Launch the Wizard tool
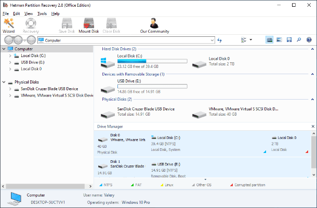The height and width of the screenshot is (208, 317). pyautogui.click(x=9, y=25)
